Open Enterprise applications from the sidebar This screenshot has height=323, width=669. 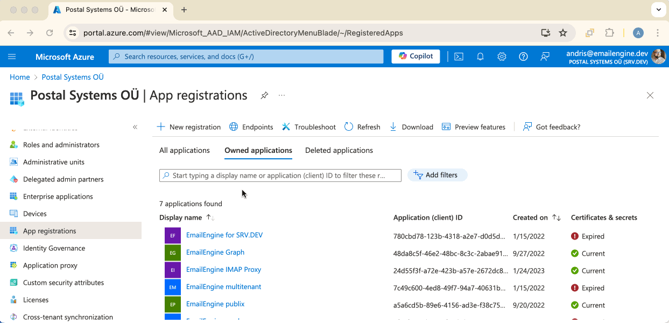pyautogui.click(x=59, y=196)
